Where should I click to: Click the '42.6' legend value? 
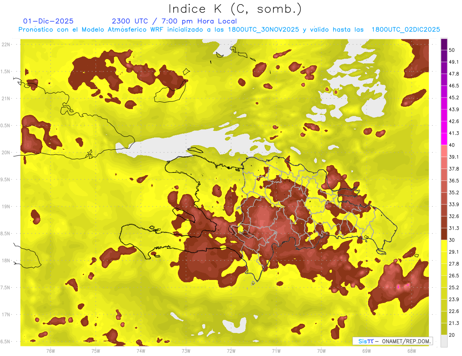454,121
